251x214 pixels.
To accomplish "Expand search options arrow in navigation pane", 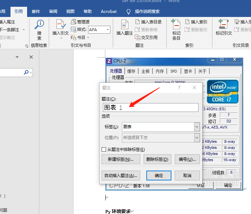I will click(31, 73).
